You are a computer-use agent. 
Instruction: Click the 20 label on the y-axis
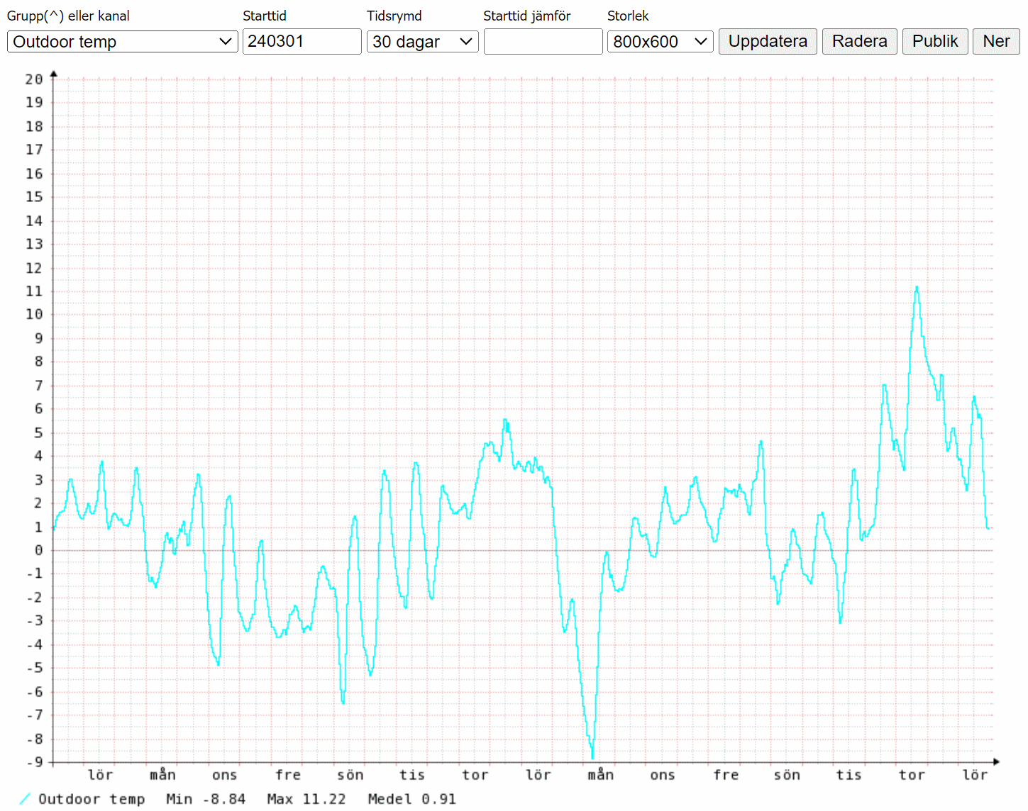click(34, 79)
